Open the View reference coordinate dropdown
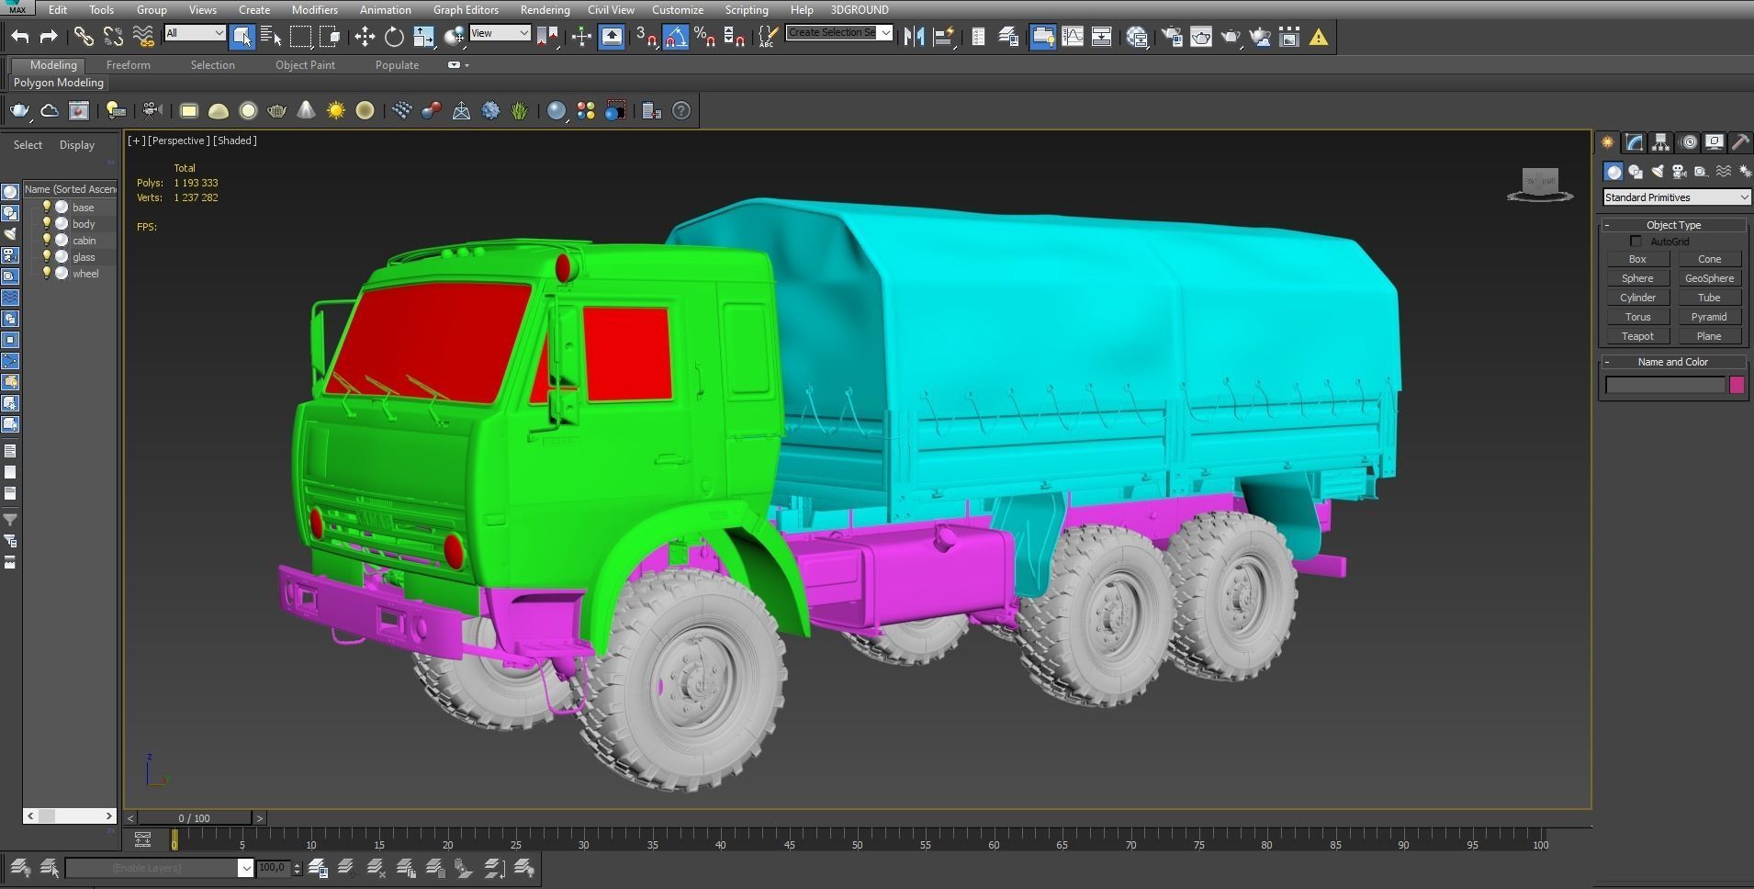 tap(500, 33)
